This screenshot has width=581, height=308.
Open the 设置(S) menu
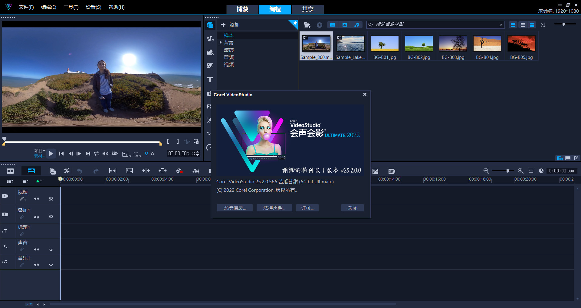click(94, 7)
